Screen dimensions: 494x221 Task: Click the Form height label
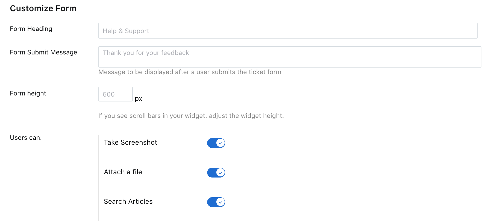pos(28,93)
